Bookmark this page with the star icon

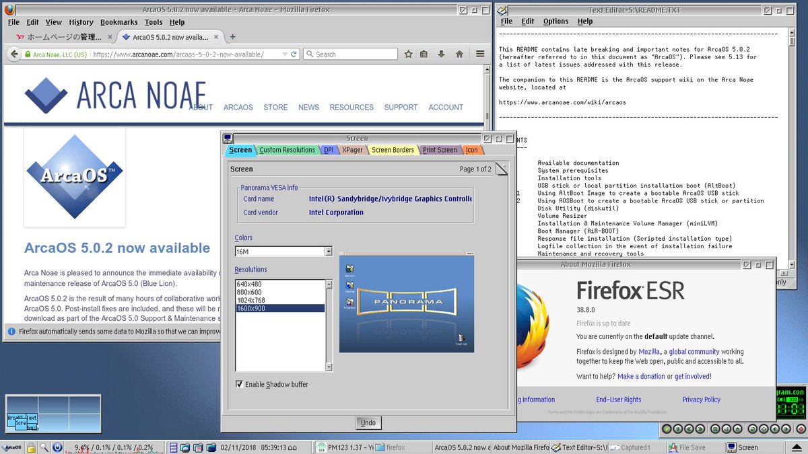pos(409,54)
